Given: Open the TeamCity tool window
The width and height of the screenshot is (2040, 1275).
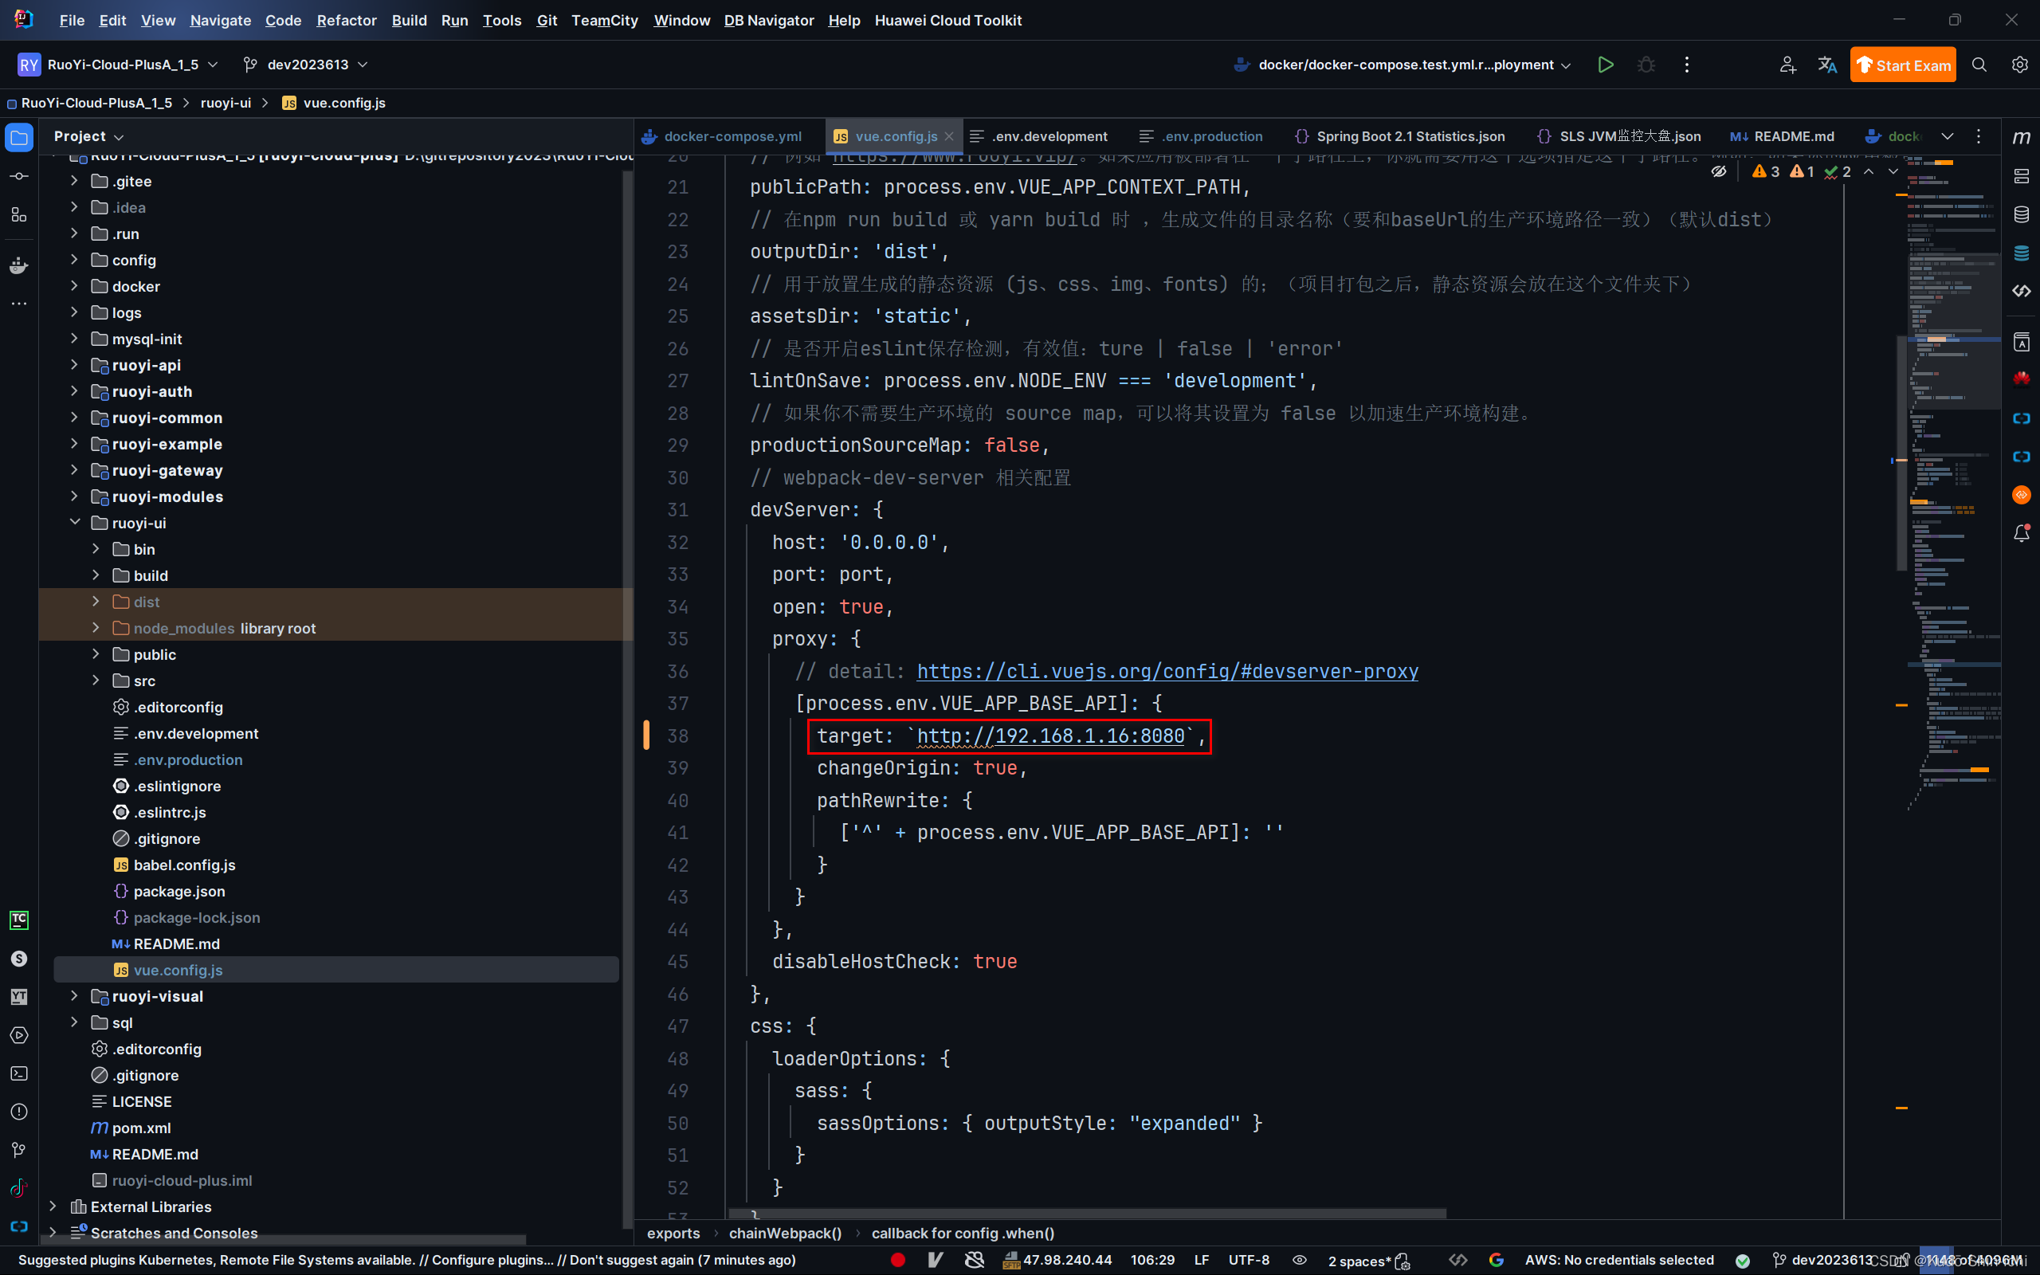Looking at the screenshot, I should point(18,920).
